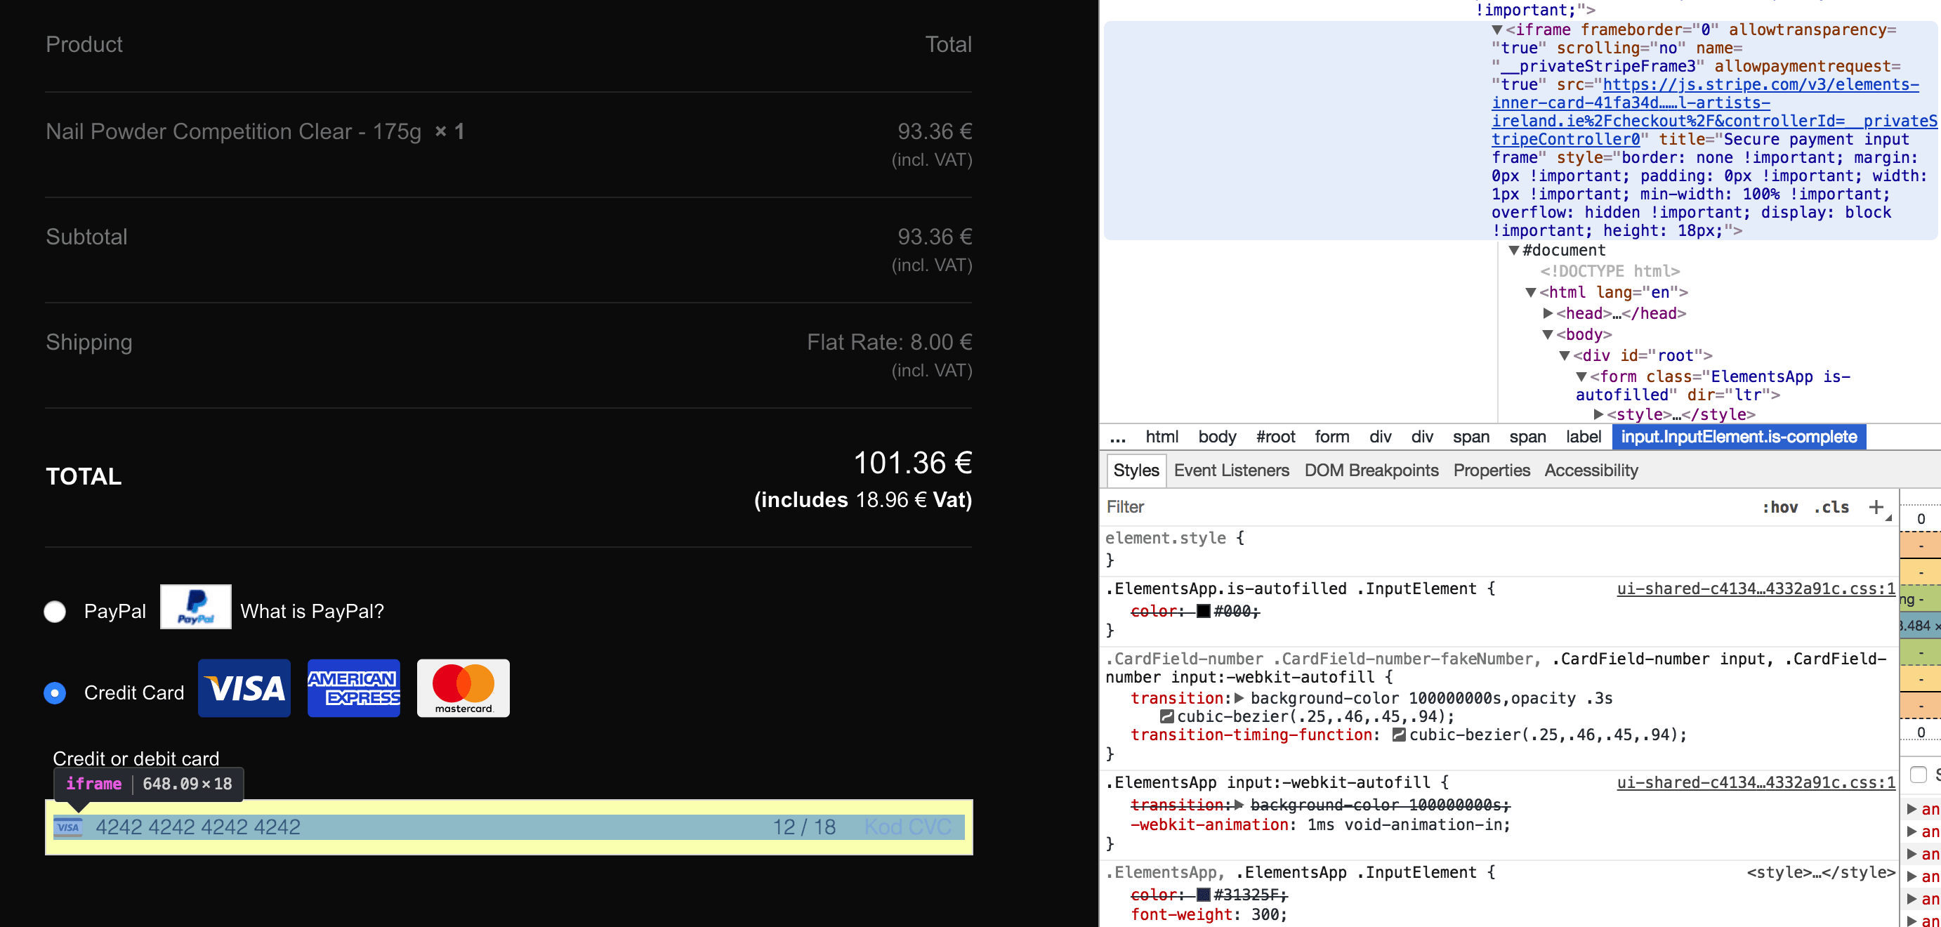Click the #31325F color swatch

point(1204,895)
